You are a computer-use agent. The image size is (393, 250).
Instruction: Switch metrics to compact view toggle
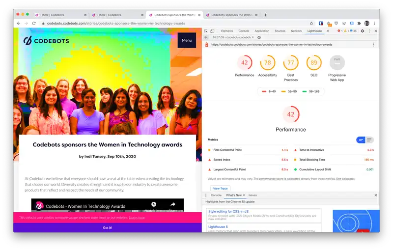coord(361,140)
